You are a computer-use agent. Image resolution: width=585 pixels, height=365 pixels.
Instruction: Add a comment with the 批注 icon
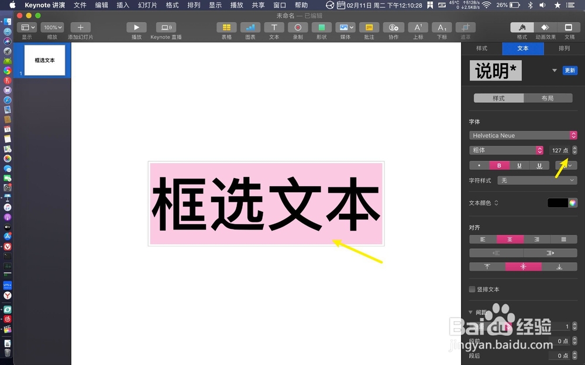[x=369, y=27]
